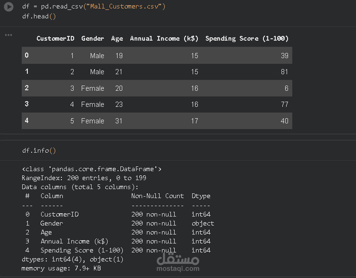
Task: Select the Spending Score (1-100) header
Action: 247,38
